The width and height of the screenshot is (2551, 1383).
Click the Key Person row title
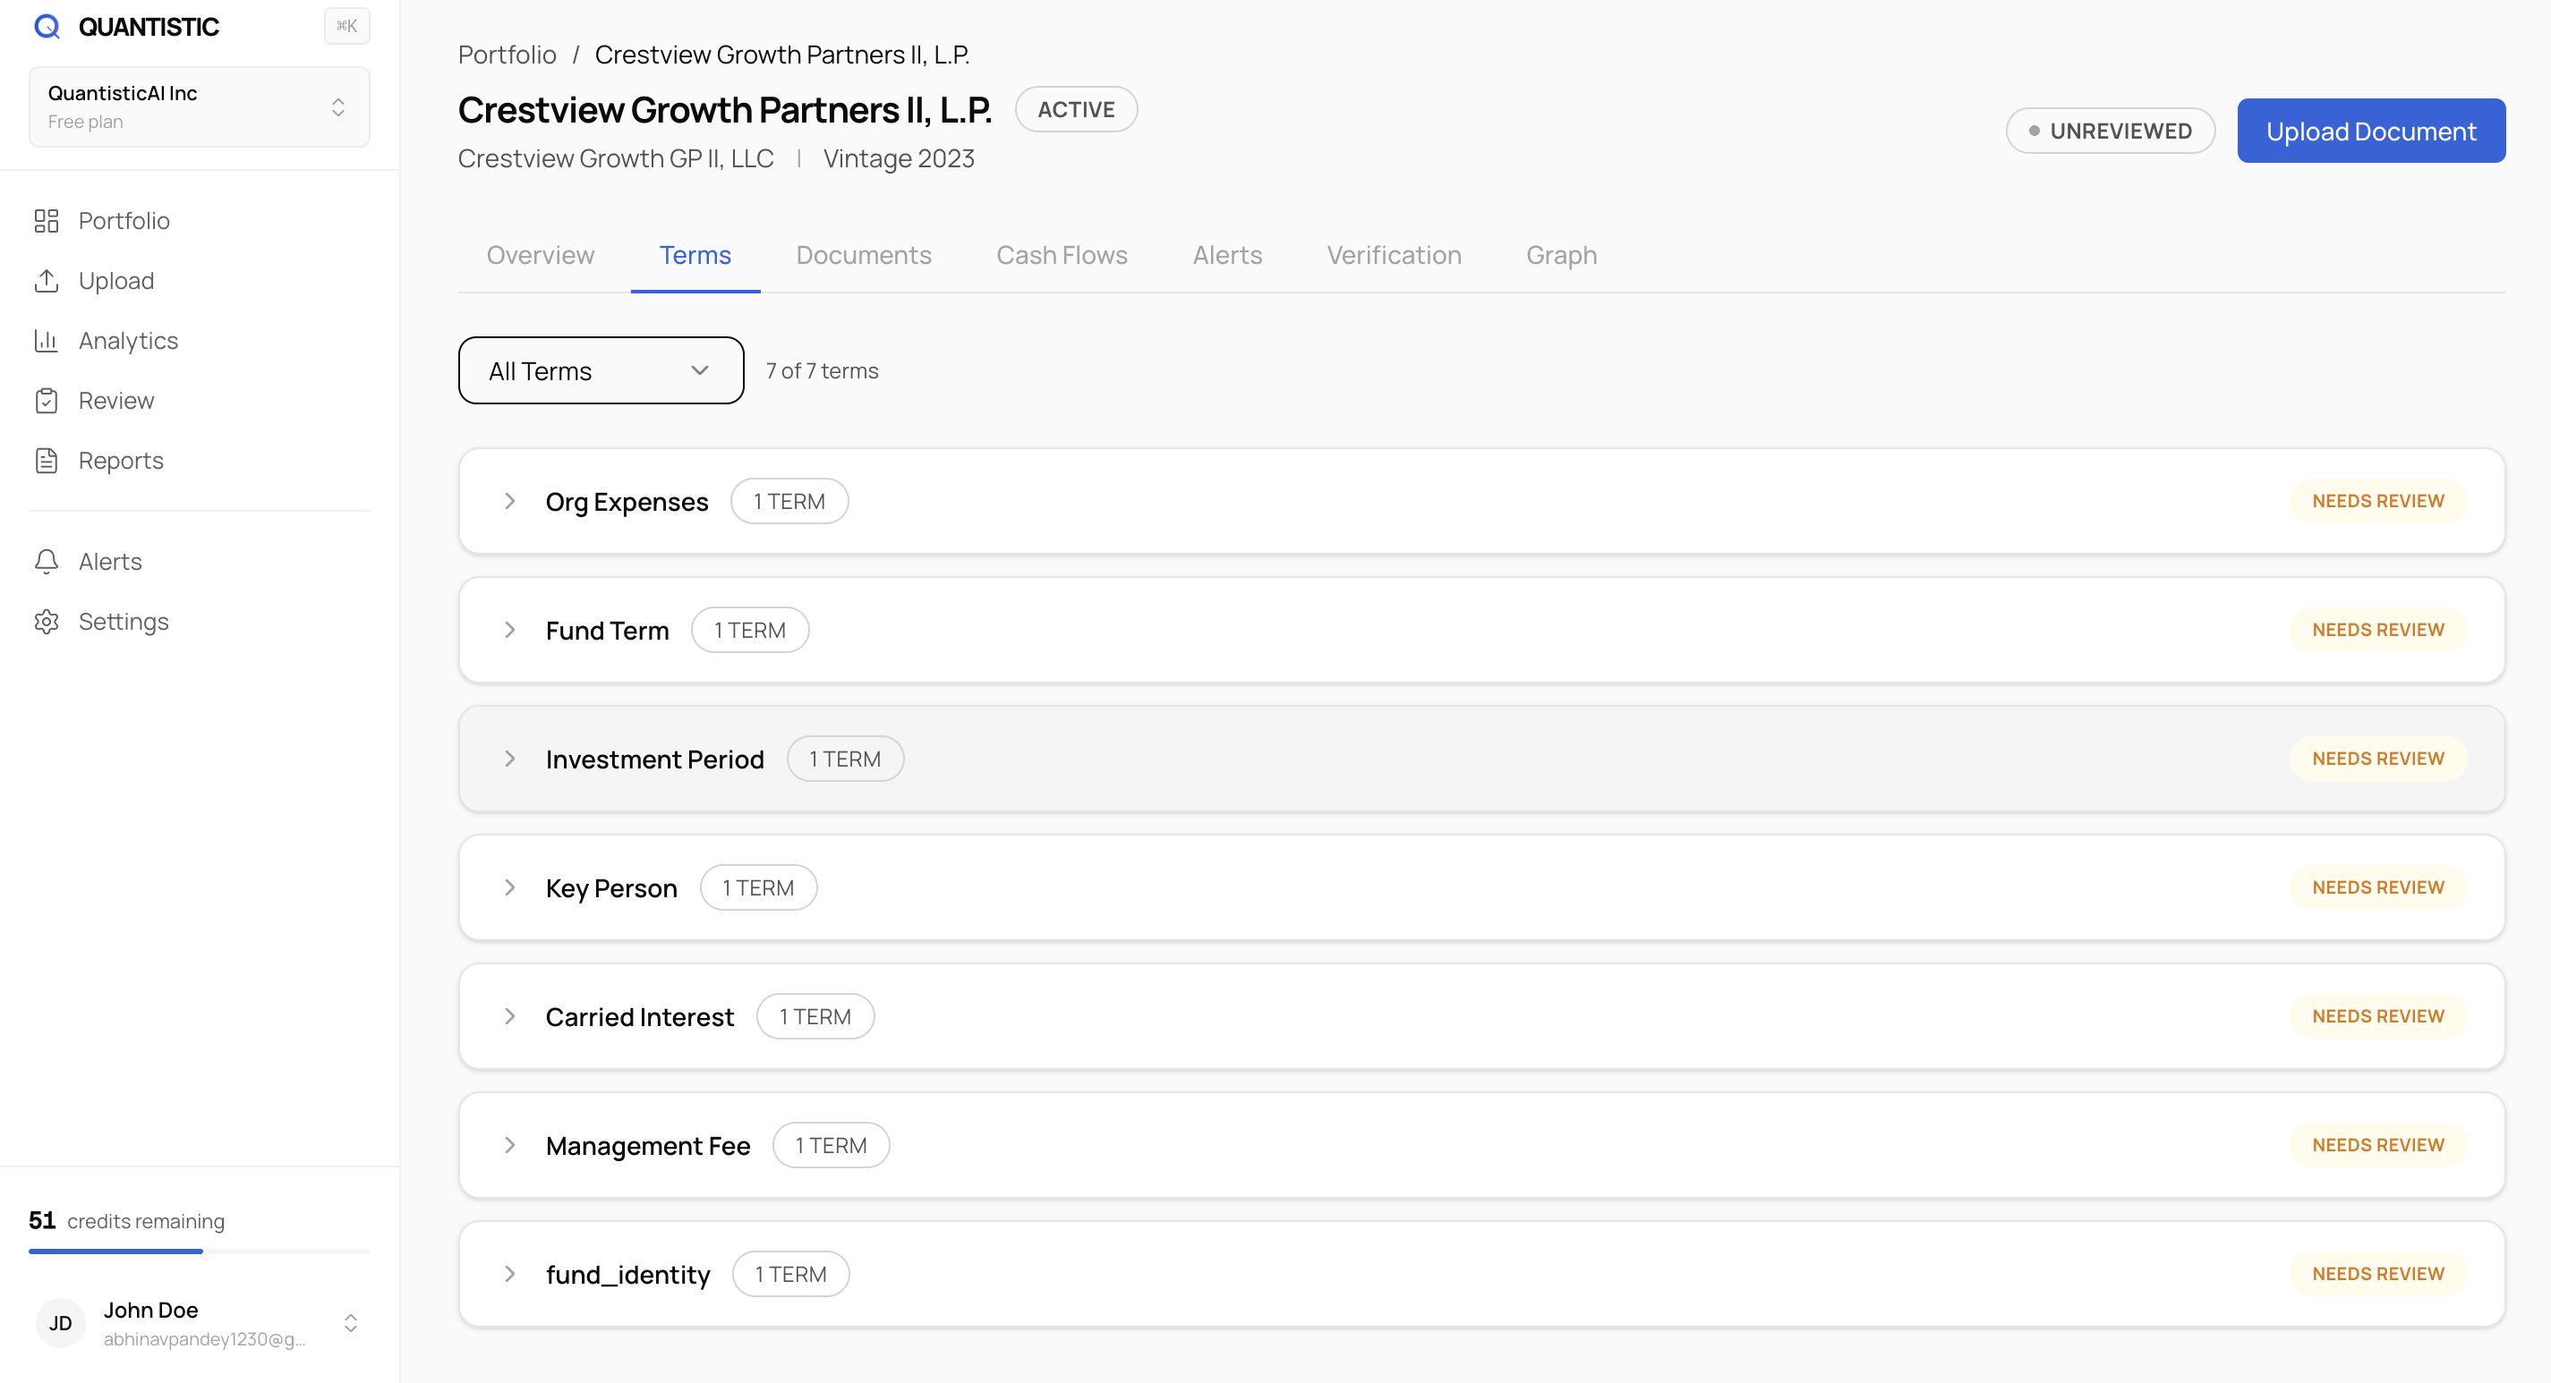click(611, 888)
